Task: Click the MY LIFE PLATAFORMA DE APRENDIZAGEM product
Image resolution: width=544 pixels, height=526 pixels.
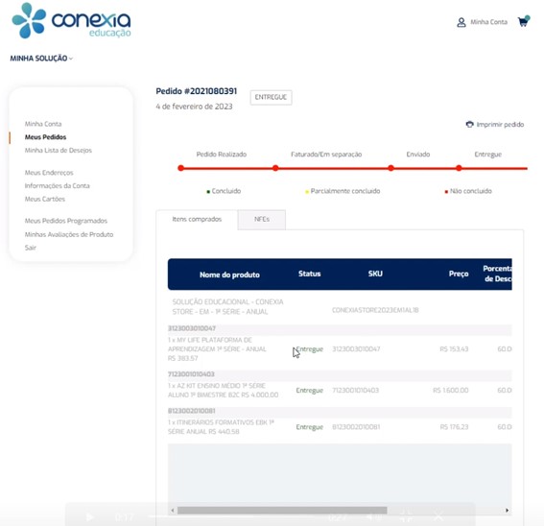Action: [217, 349]
